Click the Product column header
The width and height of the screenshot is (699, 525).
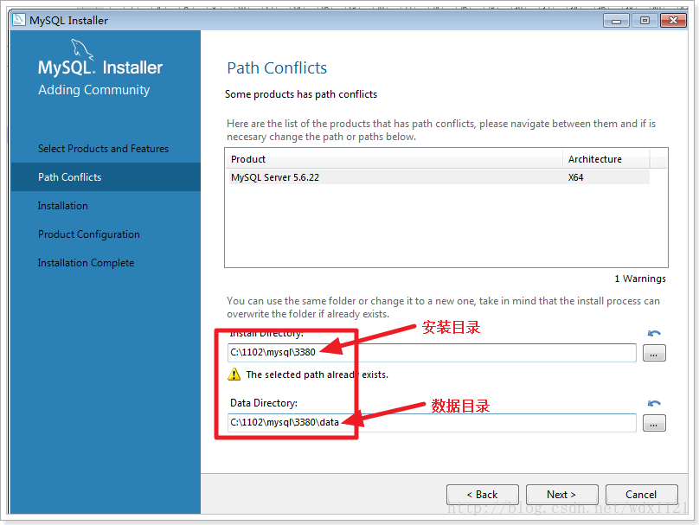395,159
